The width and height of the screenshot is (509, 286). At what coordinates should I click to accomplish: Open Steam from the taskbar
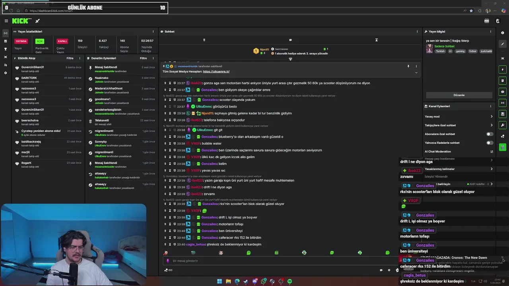coord(246,281)
